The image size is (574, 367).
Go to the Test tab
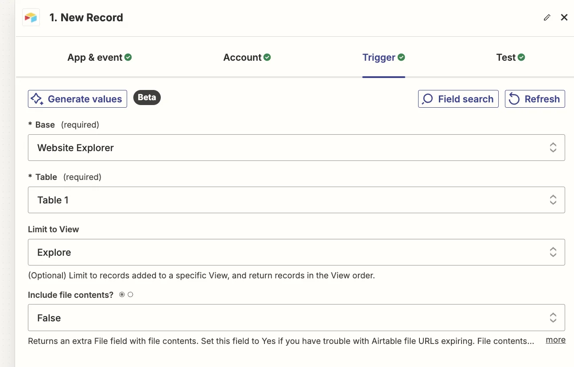(x=511, y=58)
